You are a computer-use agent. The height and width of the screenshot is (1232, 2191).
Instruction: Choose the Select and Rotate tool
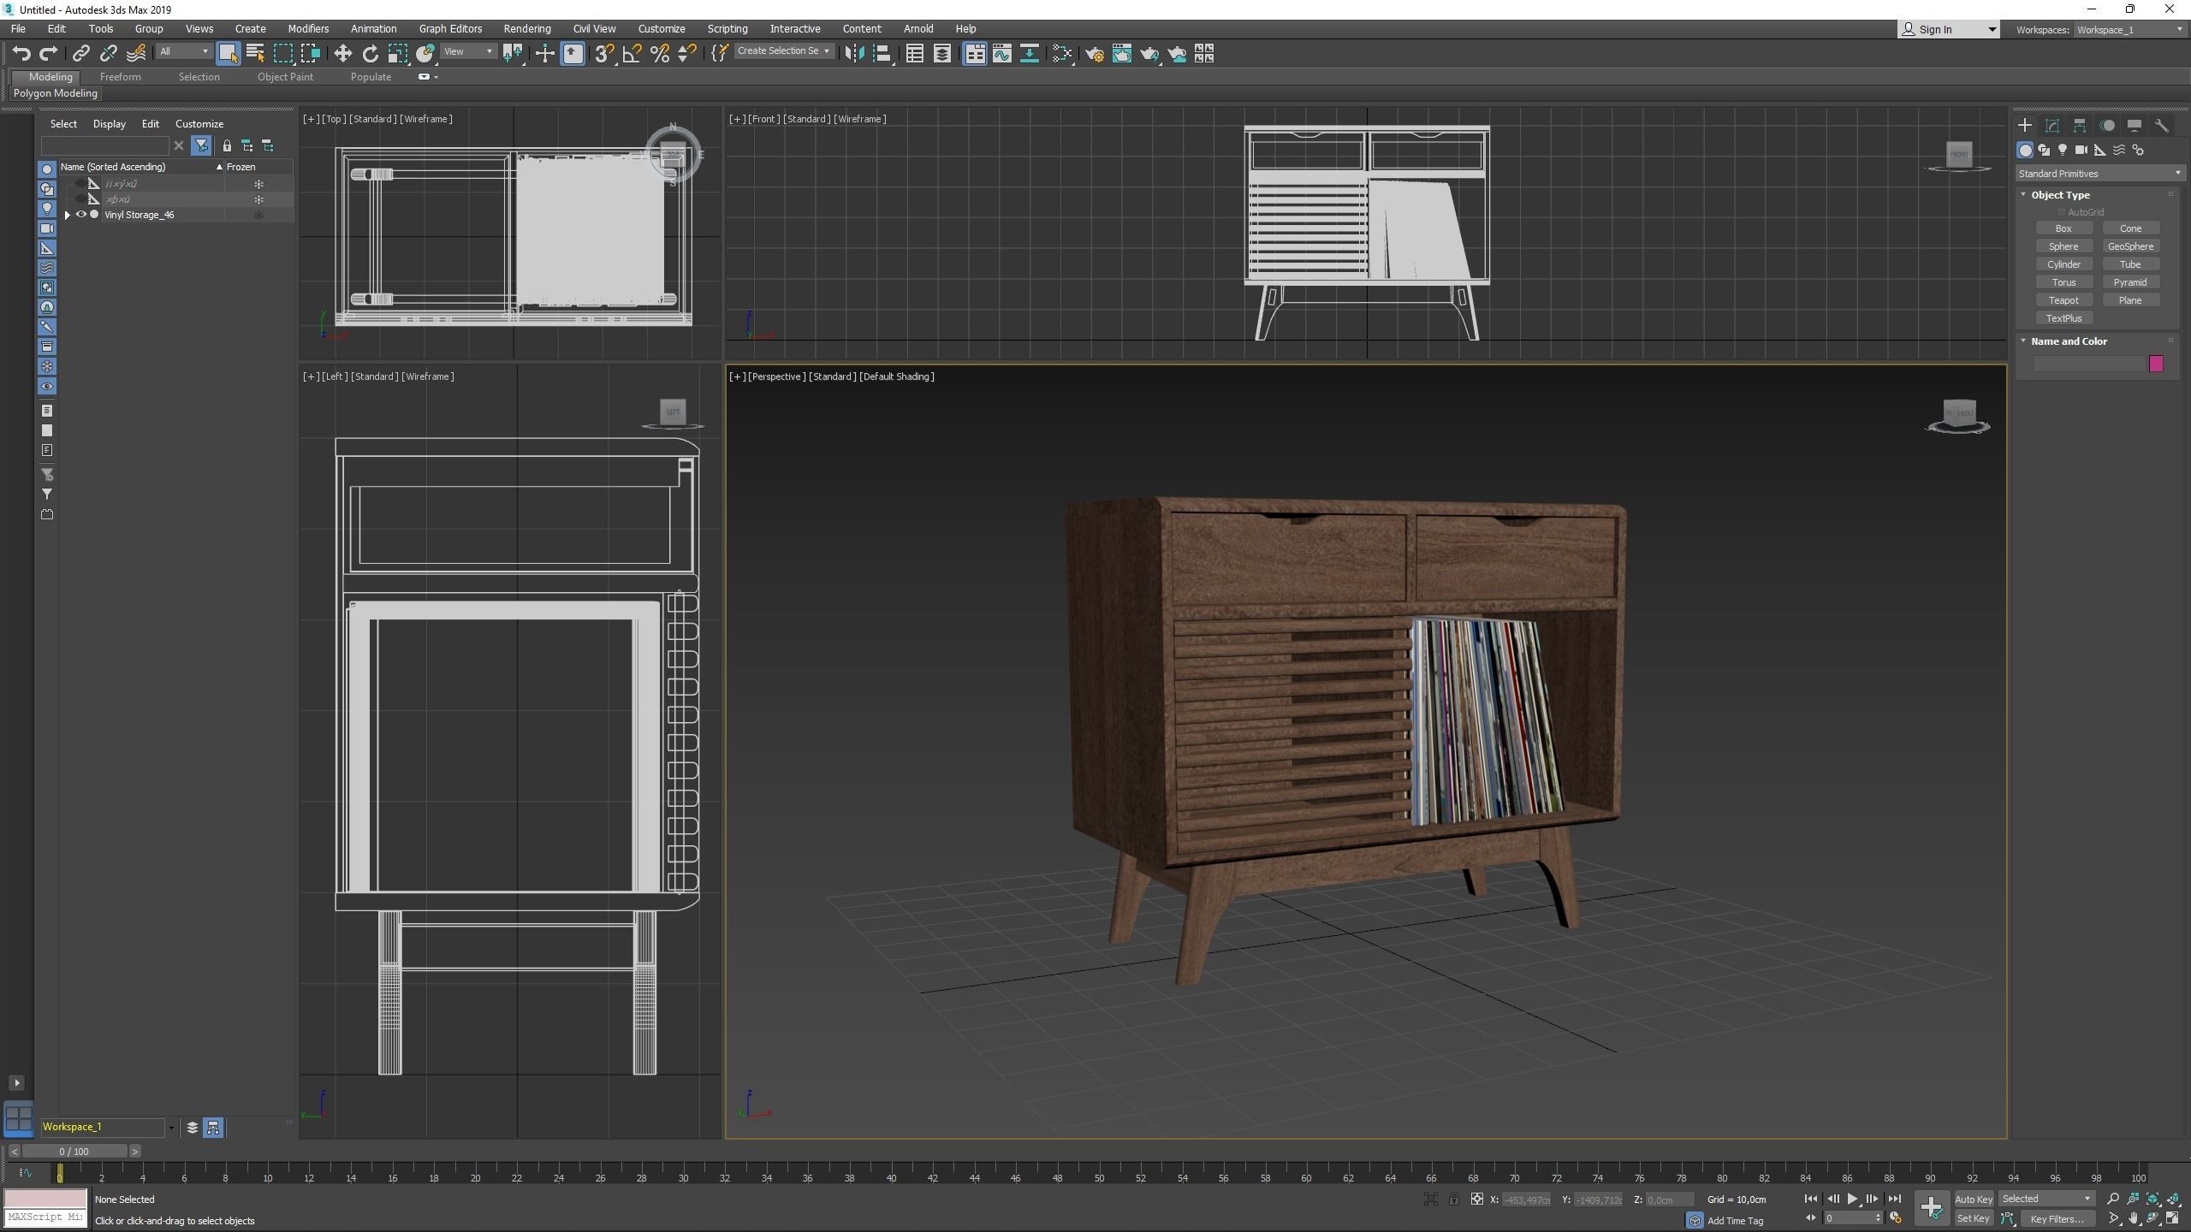(x=370, y=54)
